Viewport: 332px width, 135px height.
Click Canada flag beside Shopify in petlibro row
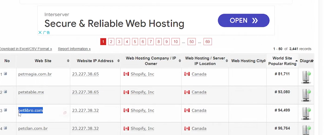coord(126,110)
